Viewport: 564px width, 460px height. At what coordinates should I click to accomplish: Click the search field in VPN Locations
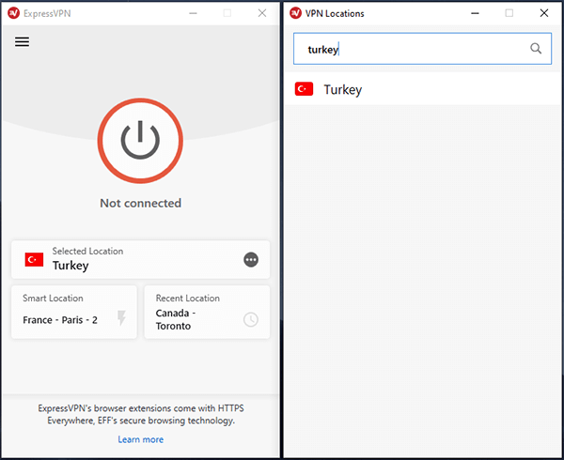tap(422, 49)
